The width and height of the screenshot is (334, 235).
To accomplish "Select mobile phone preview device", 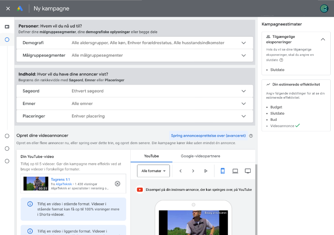I will click(x=222, y=171).
